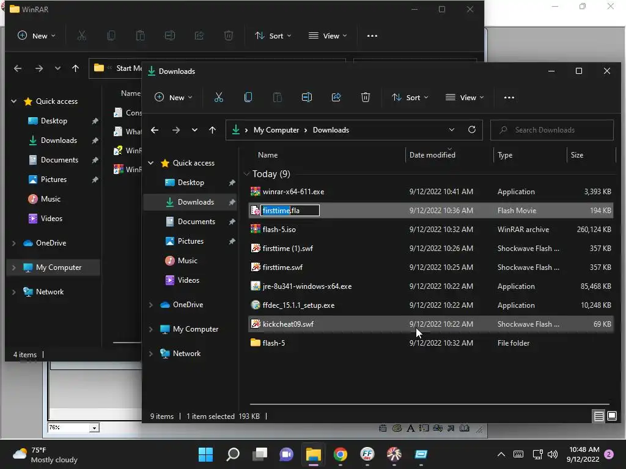Click the Rename icon in Downloads toolbar
626x469 pixels.
(x=307, y=97)
